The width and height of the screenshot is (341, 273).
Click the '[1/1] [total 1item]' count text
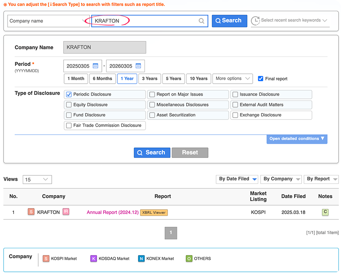tap(322, 233)
